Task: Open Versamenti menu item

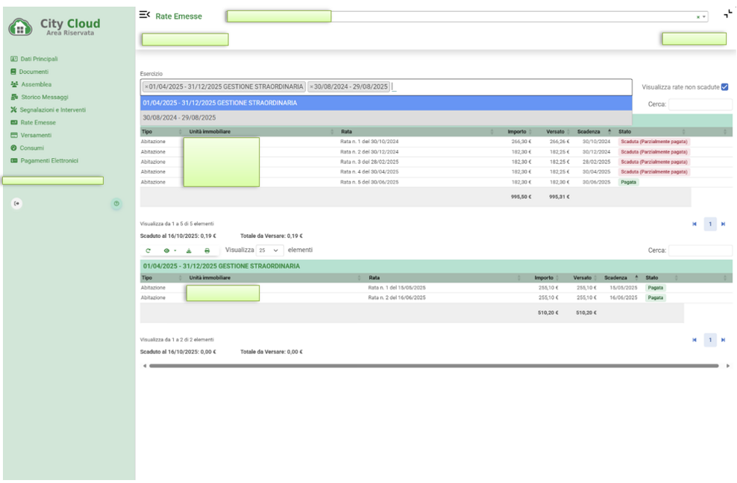Action: (x=36, y=135)
